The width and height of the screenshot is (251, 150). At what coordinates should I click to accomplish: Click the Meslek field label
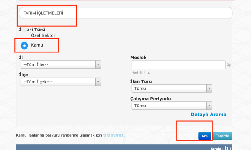click(x=138, y=58)
